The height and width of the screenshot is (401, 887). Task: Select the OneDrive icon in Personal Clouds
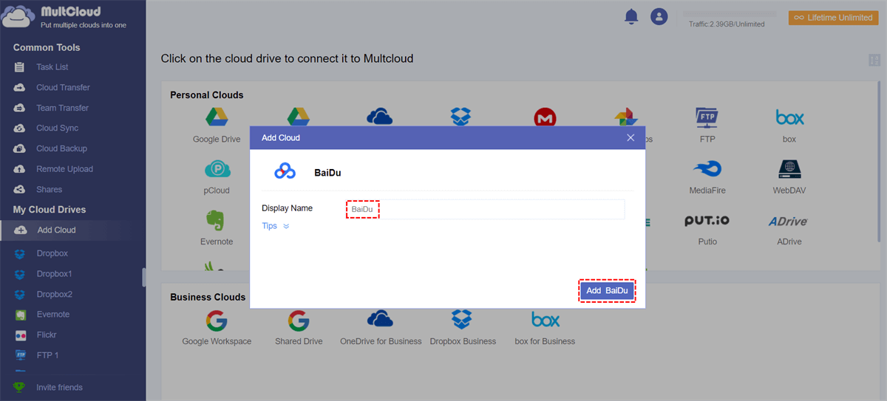click(x=379, y=117)
